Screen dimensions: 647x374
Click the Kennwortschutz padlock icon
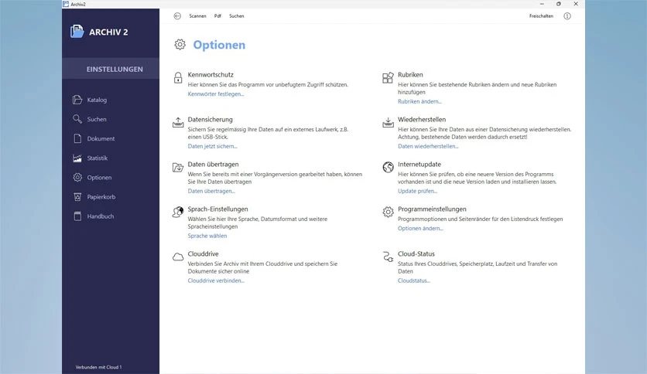point(178,77)
